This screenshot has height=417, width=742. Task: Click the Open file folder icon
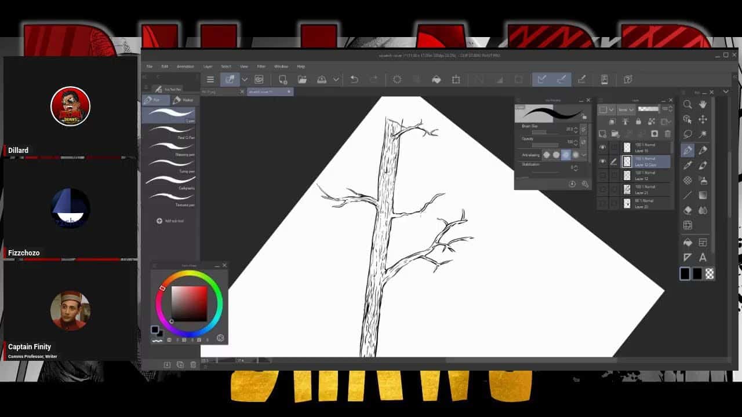[x=302, y=79]
